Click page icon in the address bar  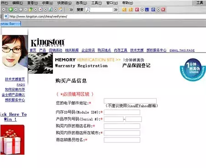[x=6, y=16]
